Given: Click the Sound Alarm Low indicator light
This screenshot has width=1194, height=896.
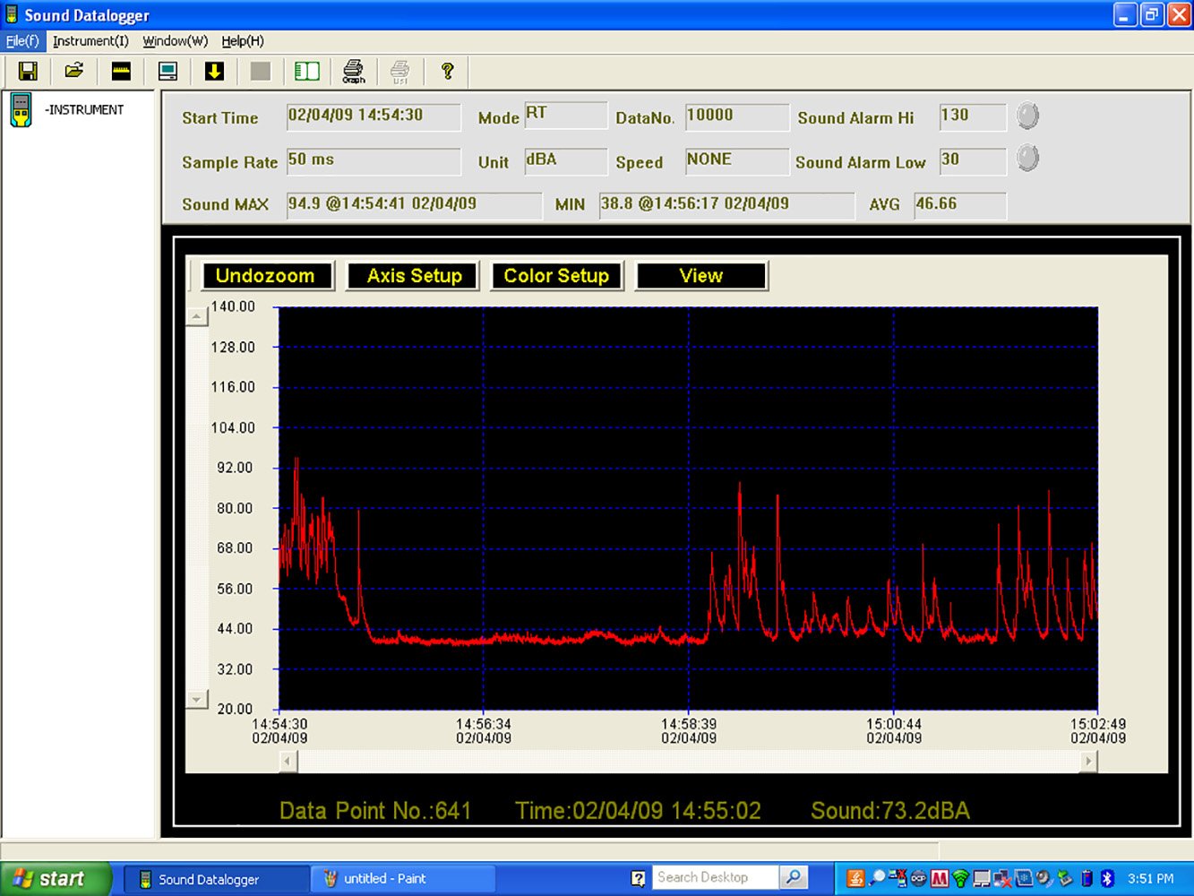Looking at the screenshot, I should pos(1027,159).
